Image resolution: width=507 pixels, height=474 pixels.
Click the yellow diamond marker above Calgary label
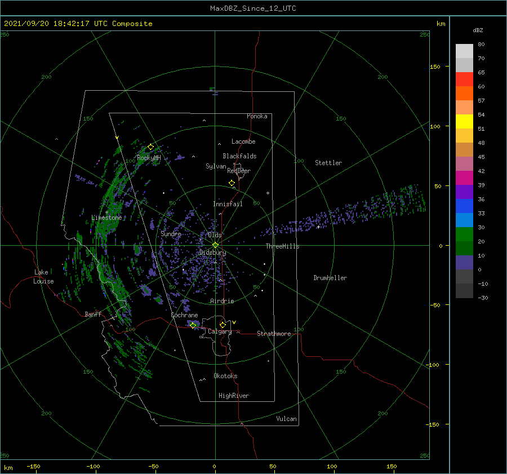coord(223,325)
